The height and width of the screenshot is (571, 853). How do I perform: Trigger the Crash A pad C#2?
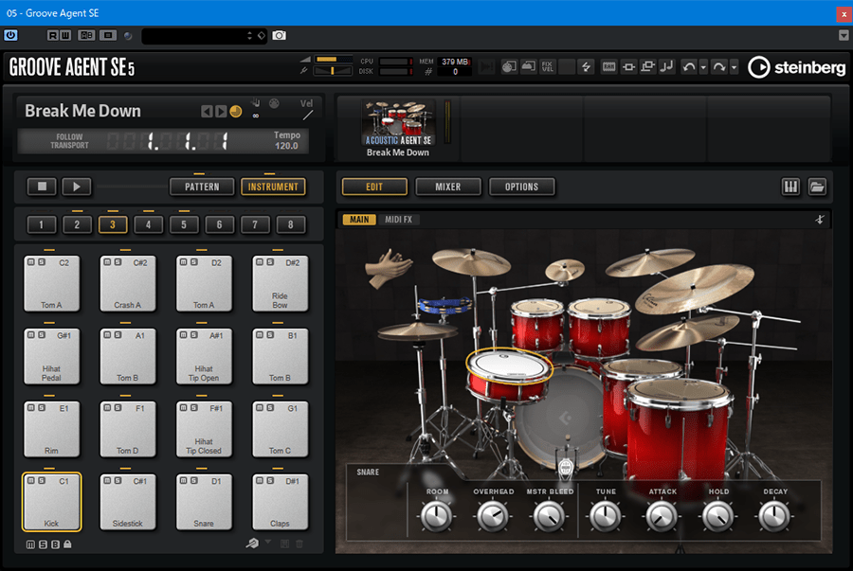click(128, 283)
